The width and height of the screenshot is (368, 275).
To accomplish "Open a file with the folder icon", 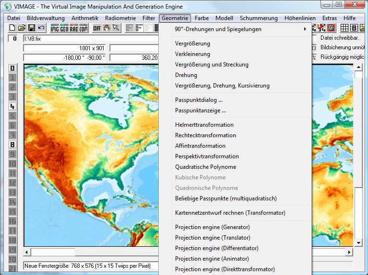I will [22, 28].
